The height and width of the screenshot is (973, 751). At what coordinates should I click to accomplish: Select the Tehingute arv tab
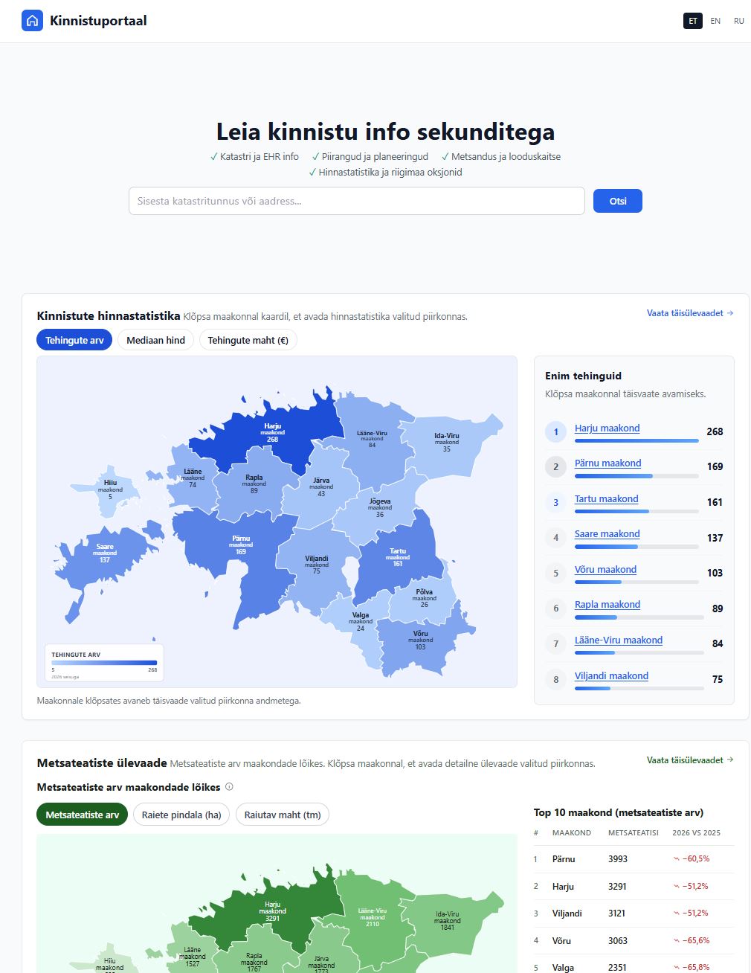coord(74,340)
